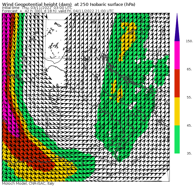The image size is (195, 187).
Task: Click the legend value label '45.'
Action: [190, 126]
